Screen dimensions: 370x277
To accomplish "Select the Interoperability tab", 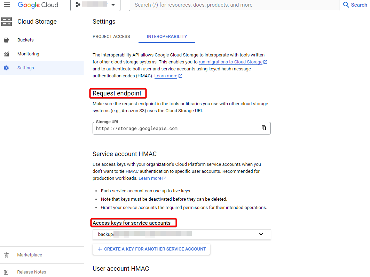I will pos(166,36).
